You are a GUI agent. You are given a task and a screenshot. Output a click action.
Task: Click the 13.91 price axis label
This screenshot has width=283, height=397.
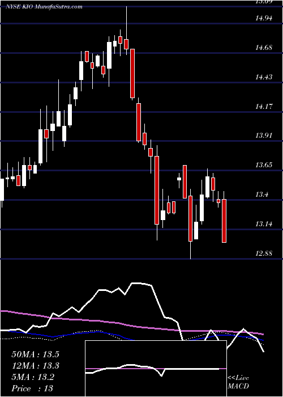[264, 136]
